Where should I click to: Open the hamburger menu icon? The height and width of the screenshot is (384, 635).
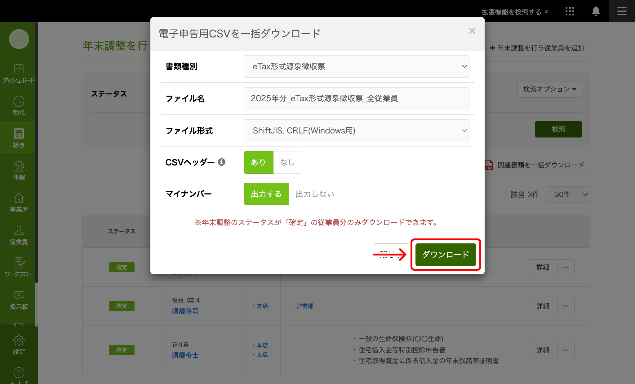(x=622, y=11)
